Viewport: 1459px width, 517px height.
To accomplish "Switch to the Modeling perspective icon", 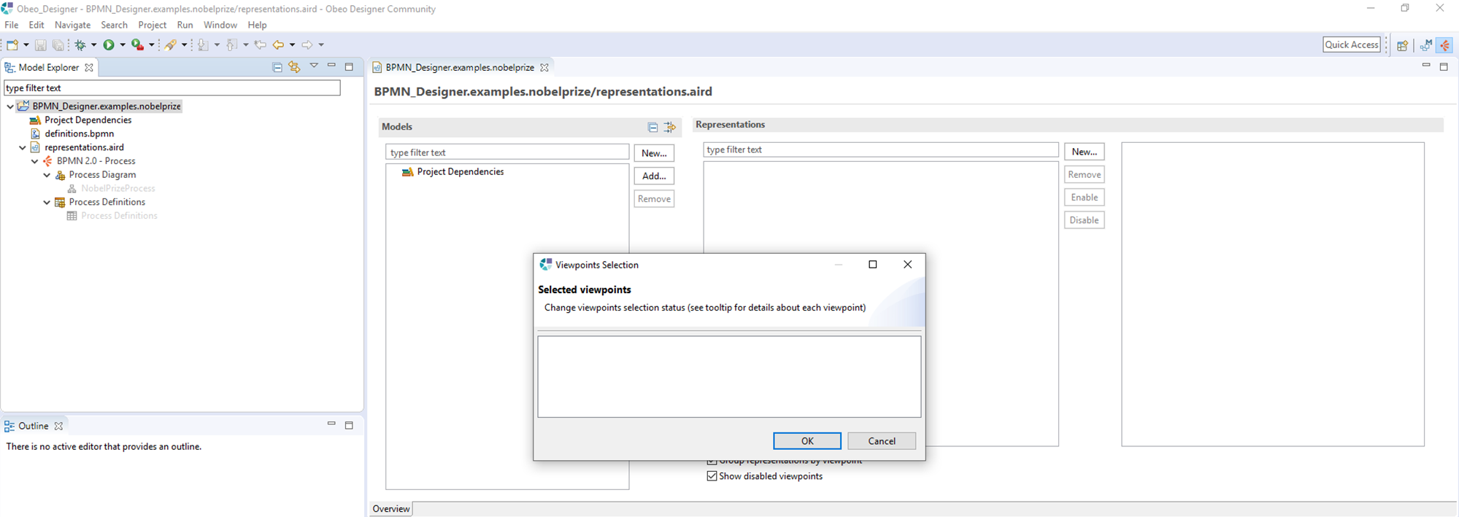I will [1426, 45].
